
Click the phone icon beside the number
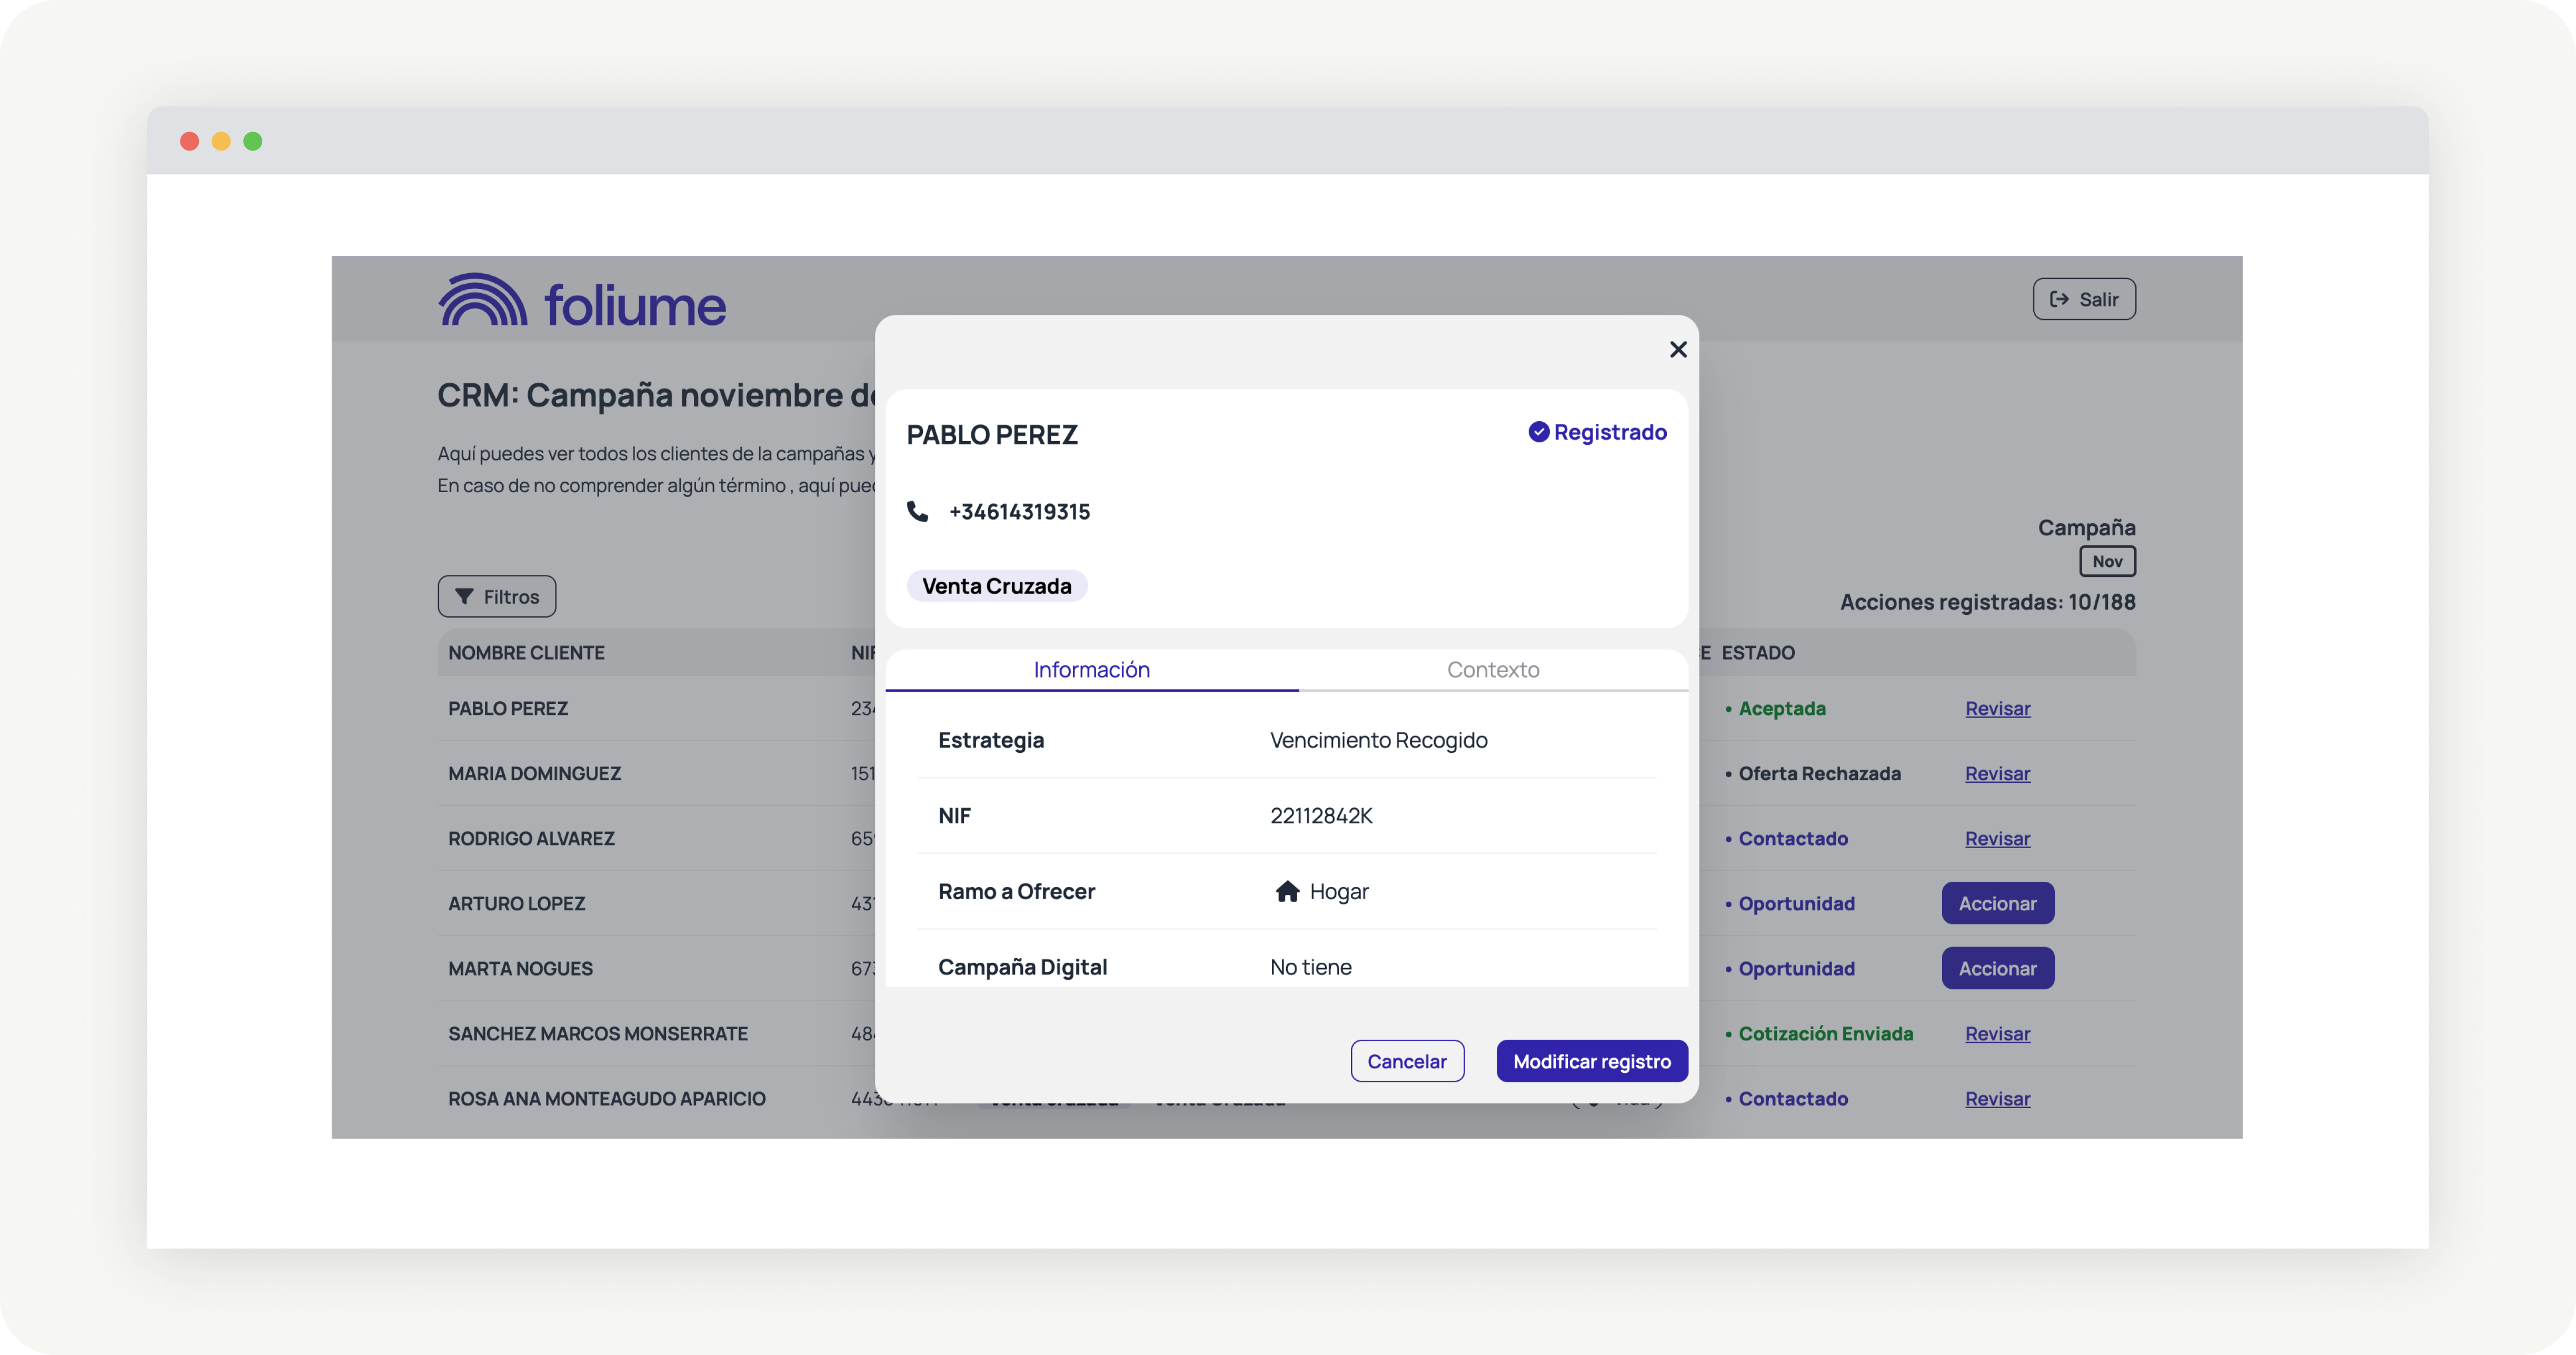tap(917, 511)
